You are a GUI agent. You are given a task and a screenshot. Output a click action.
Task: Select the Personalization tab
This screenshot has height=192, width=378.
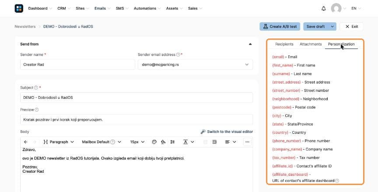(x=341, y=44)
